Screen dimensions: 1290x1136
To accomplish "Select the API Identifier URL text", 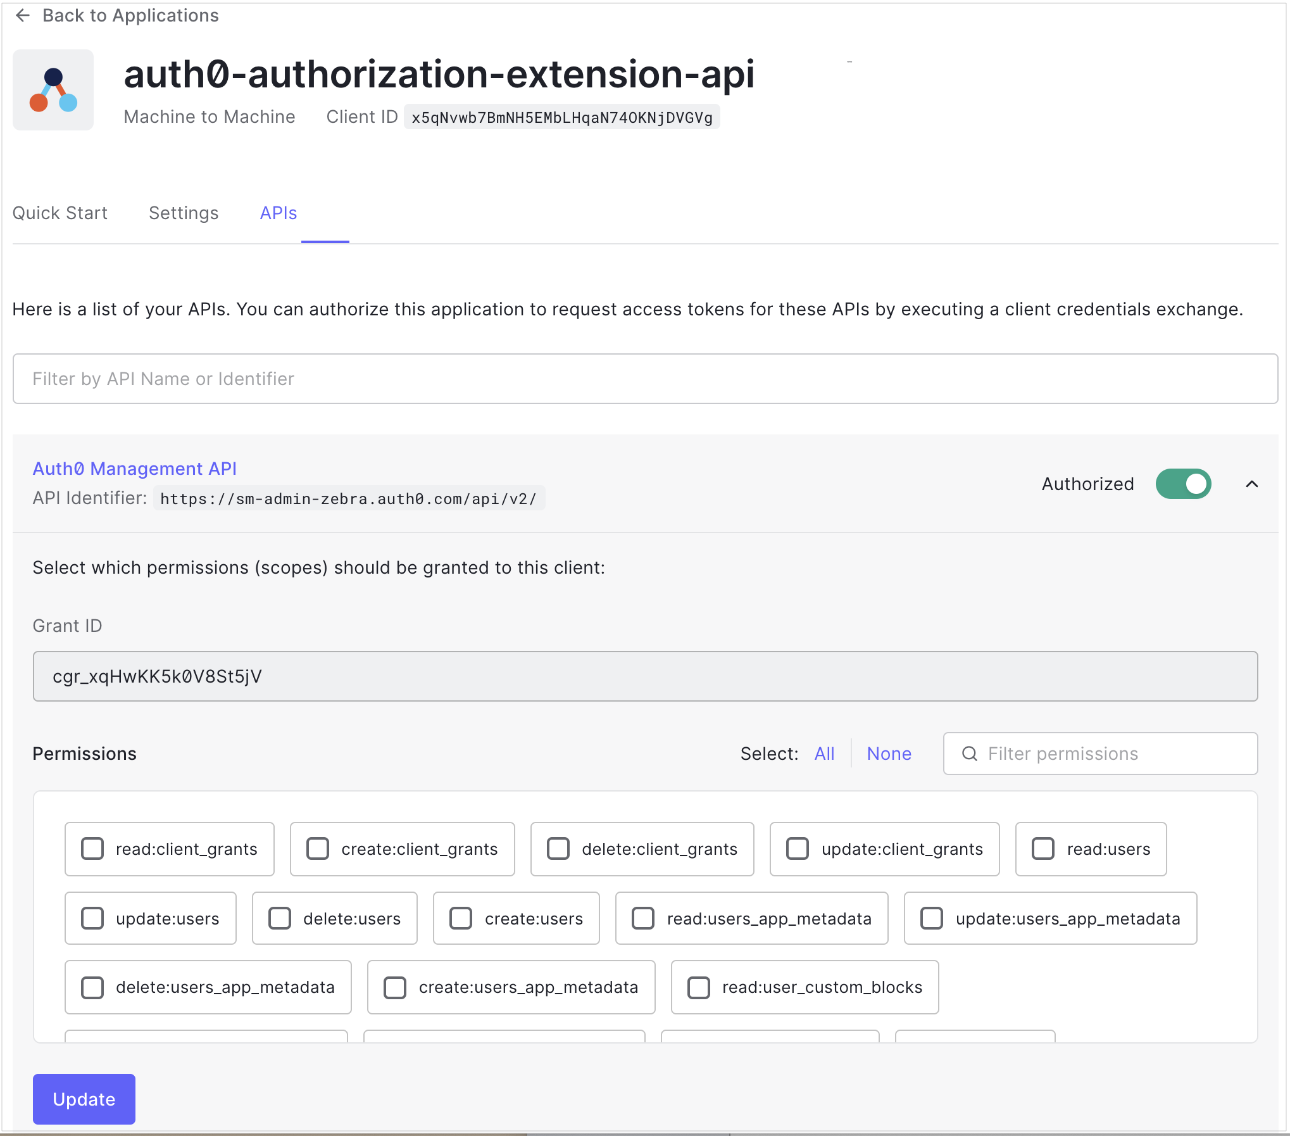I will 349,498.
